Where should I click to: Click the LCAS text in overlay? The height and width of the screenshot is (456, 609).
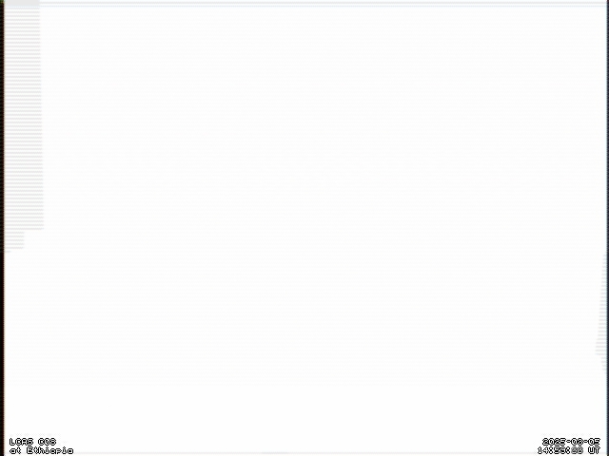(x=21, y=442)
